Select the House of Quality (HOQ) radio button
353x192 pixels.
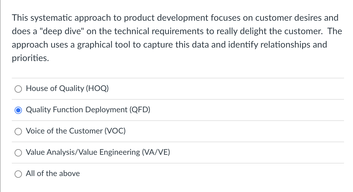tap(18, 89)
